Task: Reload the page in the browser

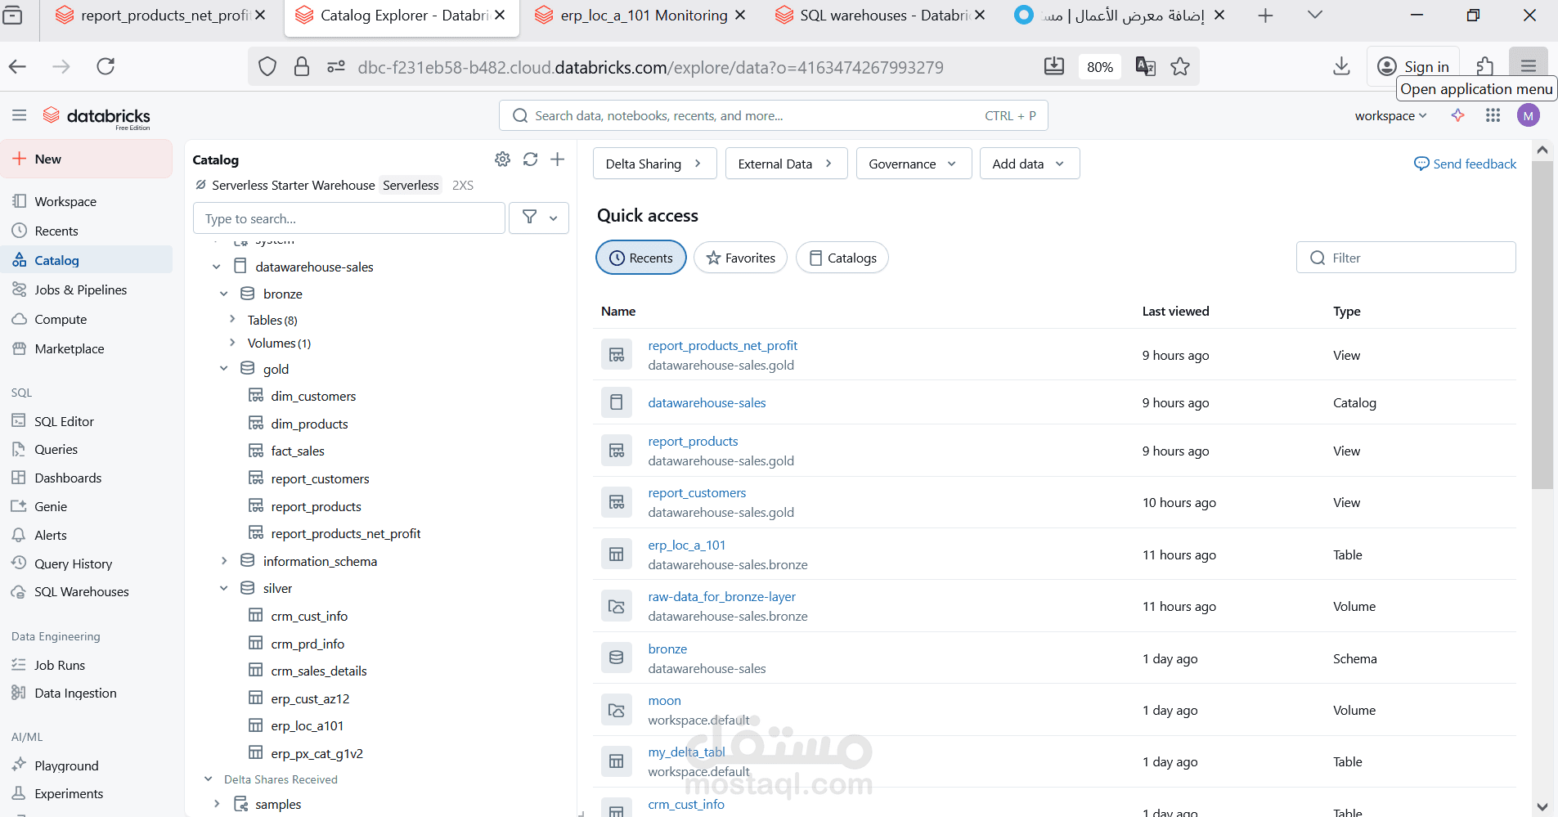Action: click(106, 66)
